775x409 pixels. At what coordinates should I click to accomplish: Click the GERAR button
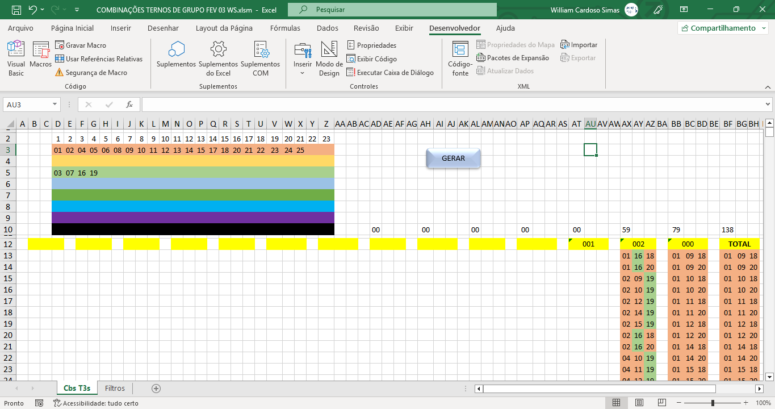point(453,158)
